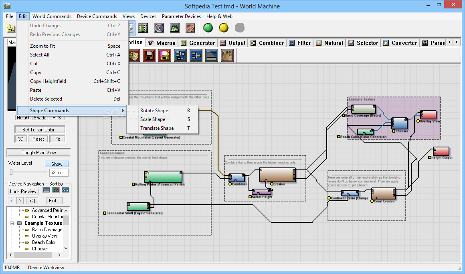Click the gray sphere status button
This screenshot has width=465, height=274.
coord(240,28)
